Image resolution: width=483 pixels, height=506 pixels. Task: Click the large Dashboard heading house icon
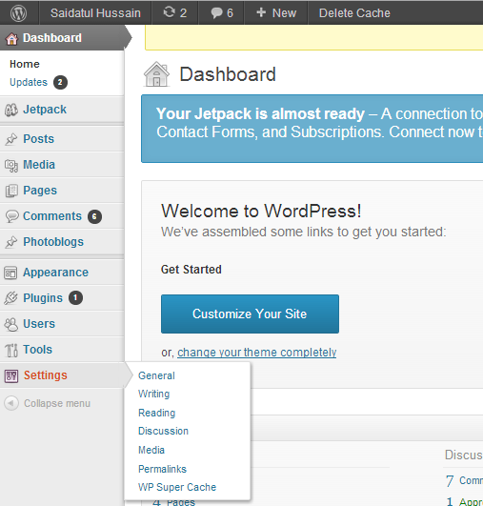(x=157, y=74)
